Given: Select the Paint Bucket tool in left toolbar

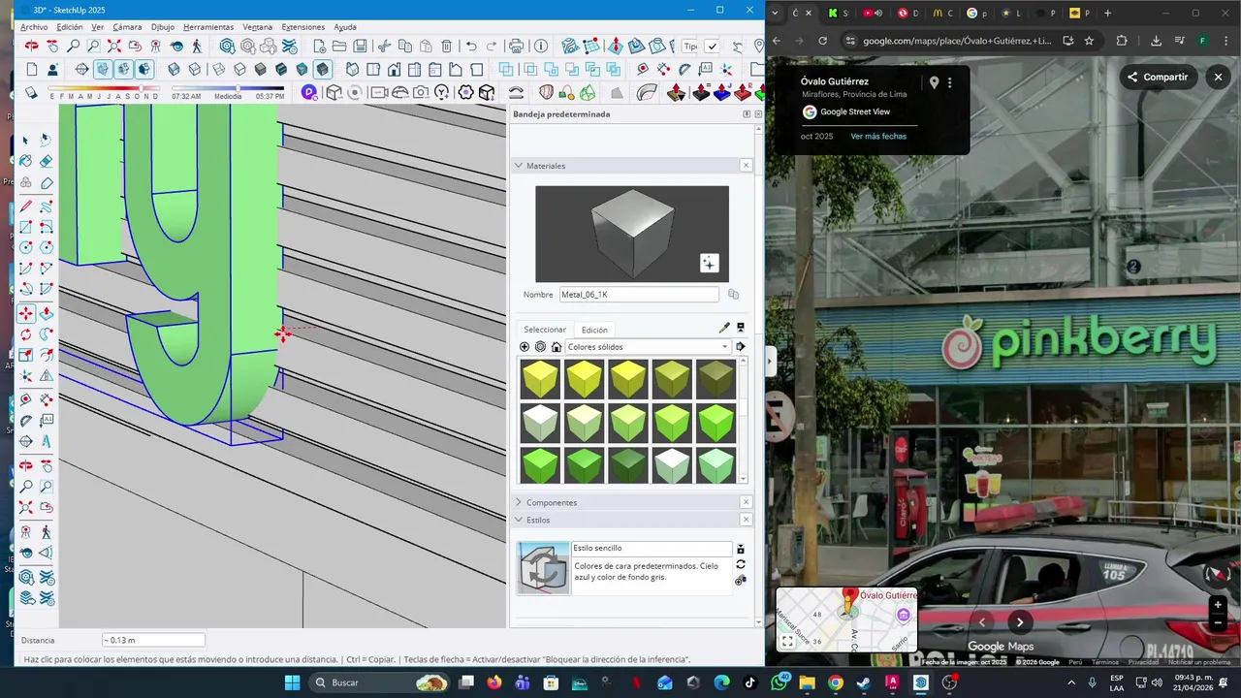Looking at the screenshot, I should click(x=25, y=161).
